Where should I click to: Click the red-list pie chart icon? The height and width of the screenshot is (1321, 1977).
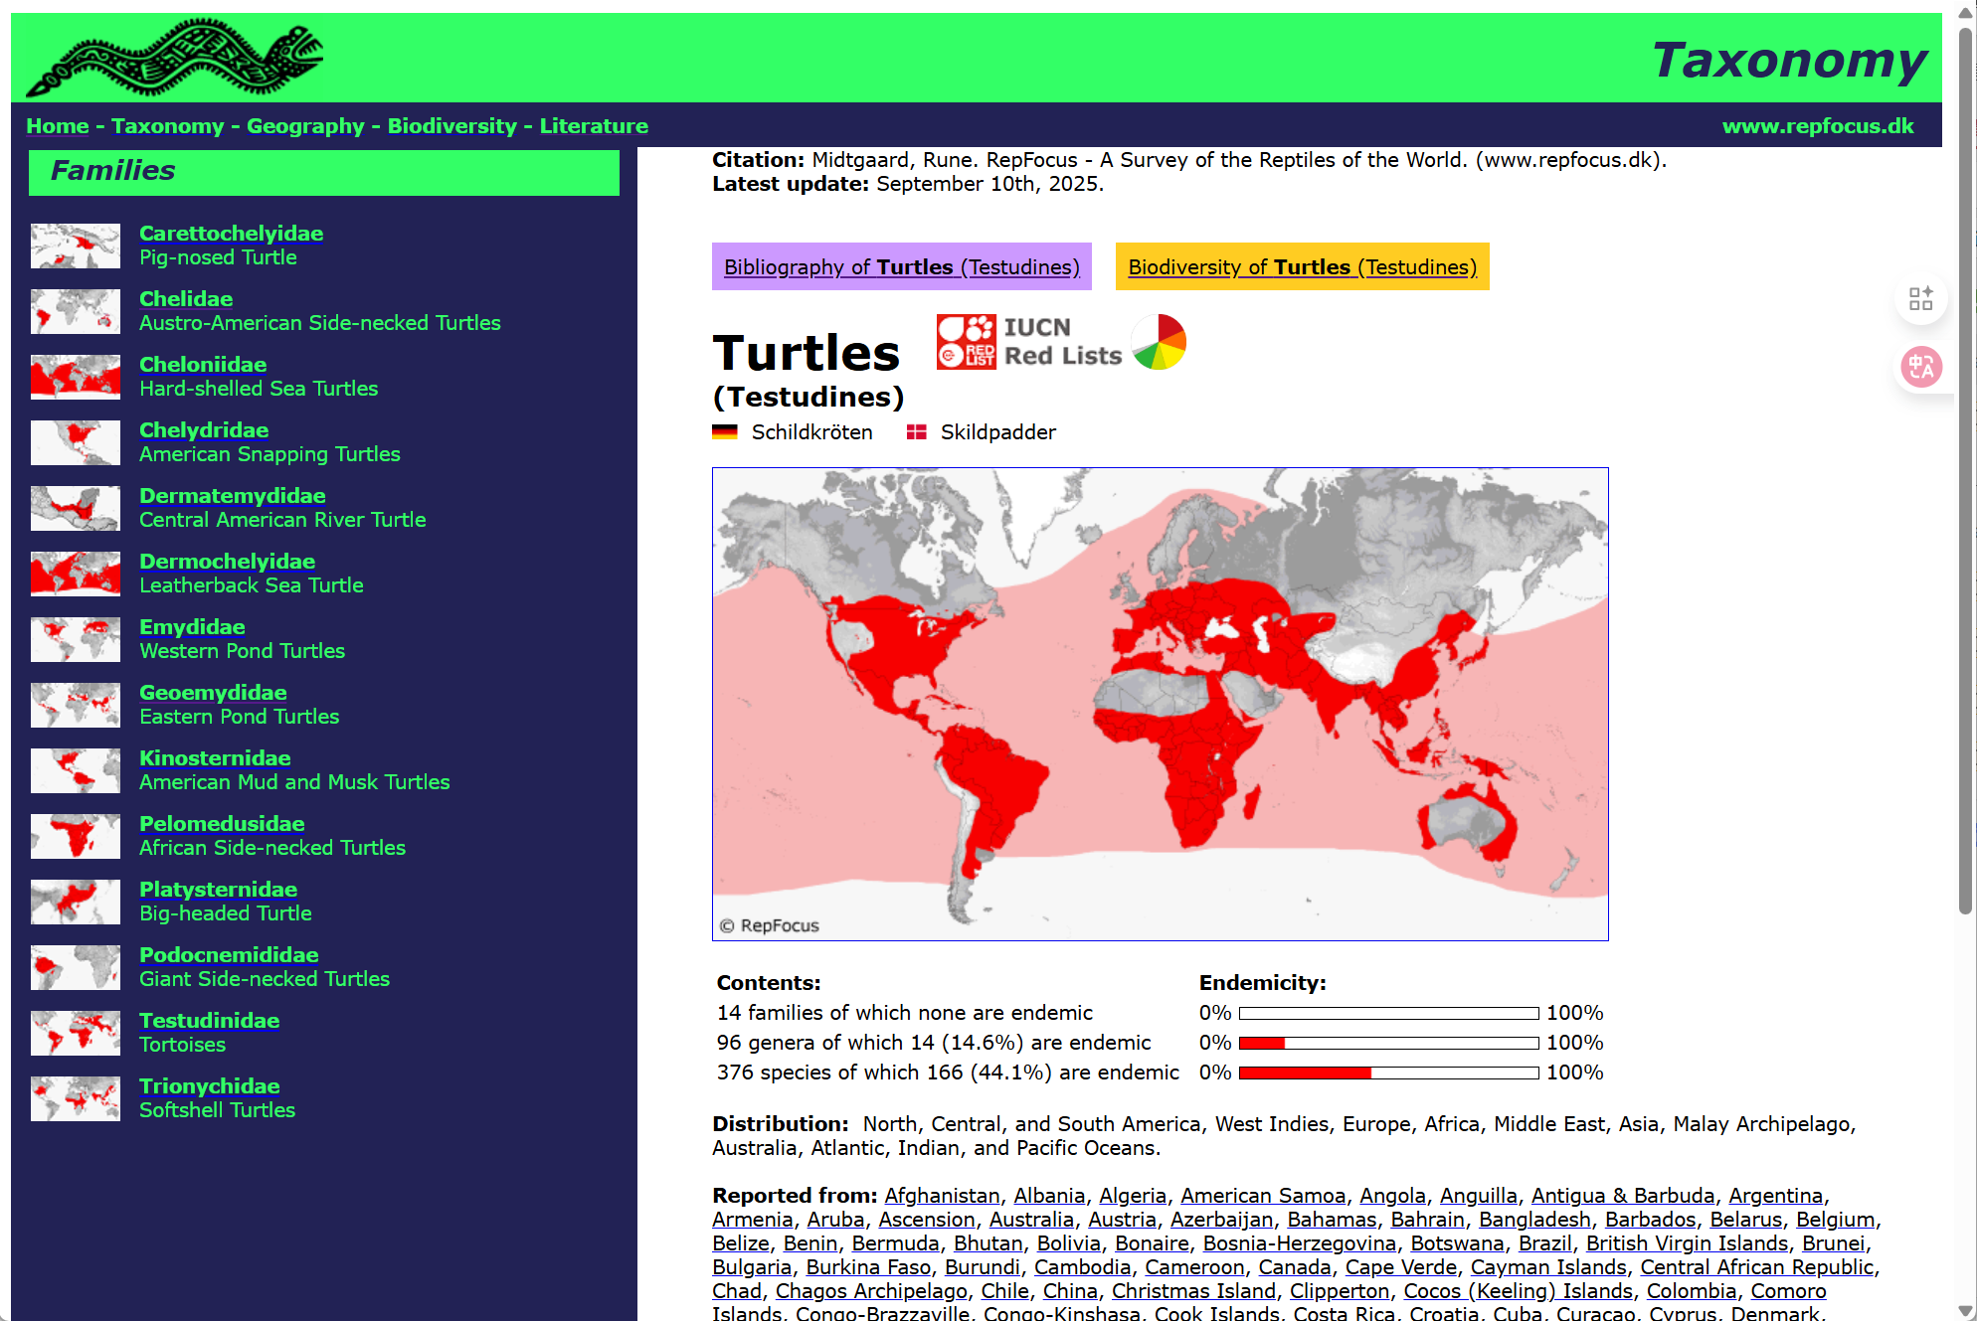(1159, 342)
